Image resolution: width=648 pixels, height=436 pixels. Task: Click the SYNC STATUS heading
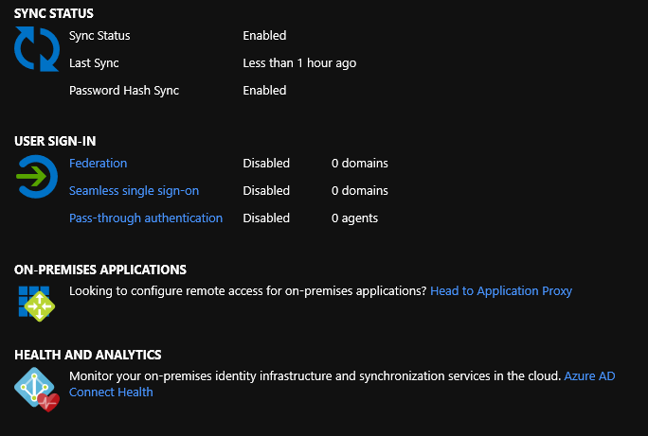tap(54, 13)
